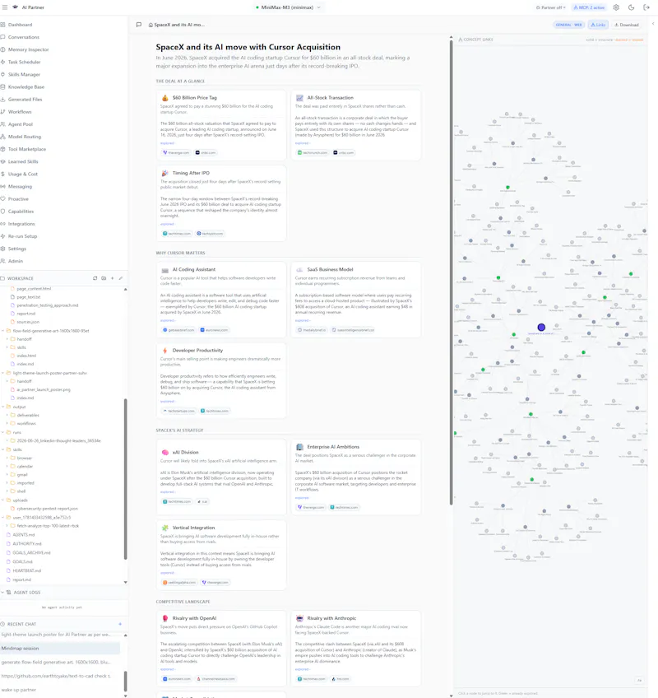This screenshot has width=658, height=698.
Task: Click the pencil edit icon in Workspace header
Action: click(x=121, y=278)
